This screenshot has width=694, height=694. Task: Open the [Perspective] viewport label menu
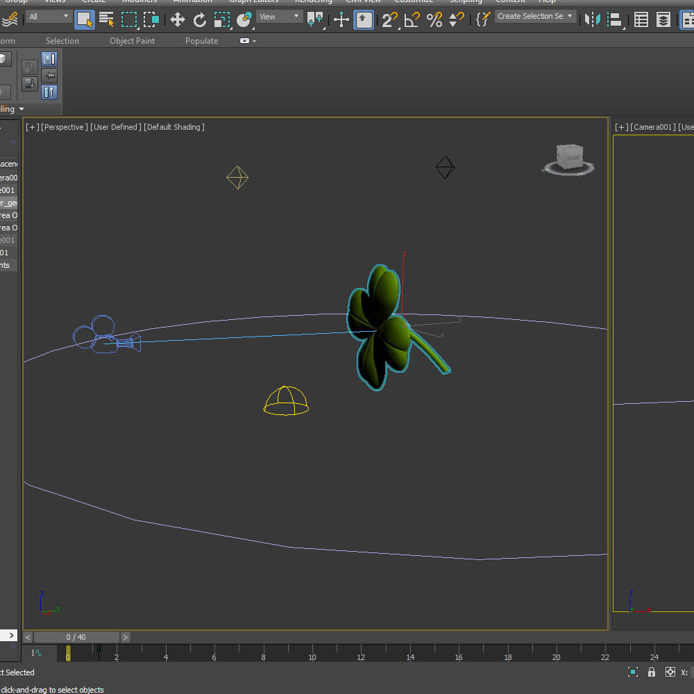tap(64, 127)
